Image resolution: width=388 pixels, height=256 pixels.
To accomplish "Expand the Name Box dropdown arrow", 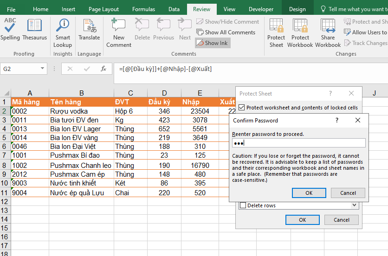I will pos(42,69).
